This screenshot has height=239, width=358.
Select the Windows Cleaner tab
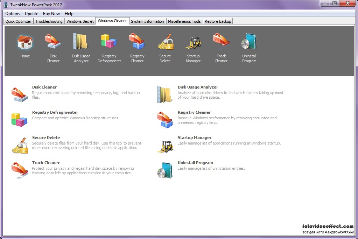pyautogui.click(x=112, y=21)
